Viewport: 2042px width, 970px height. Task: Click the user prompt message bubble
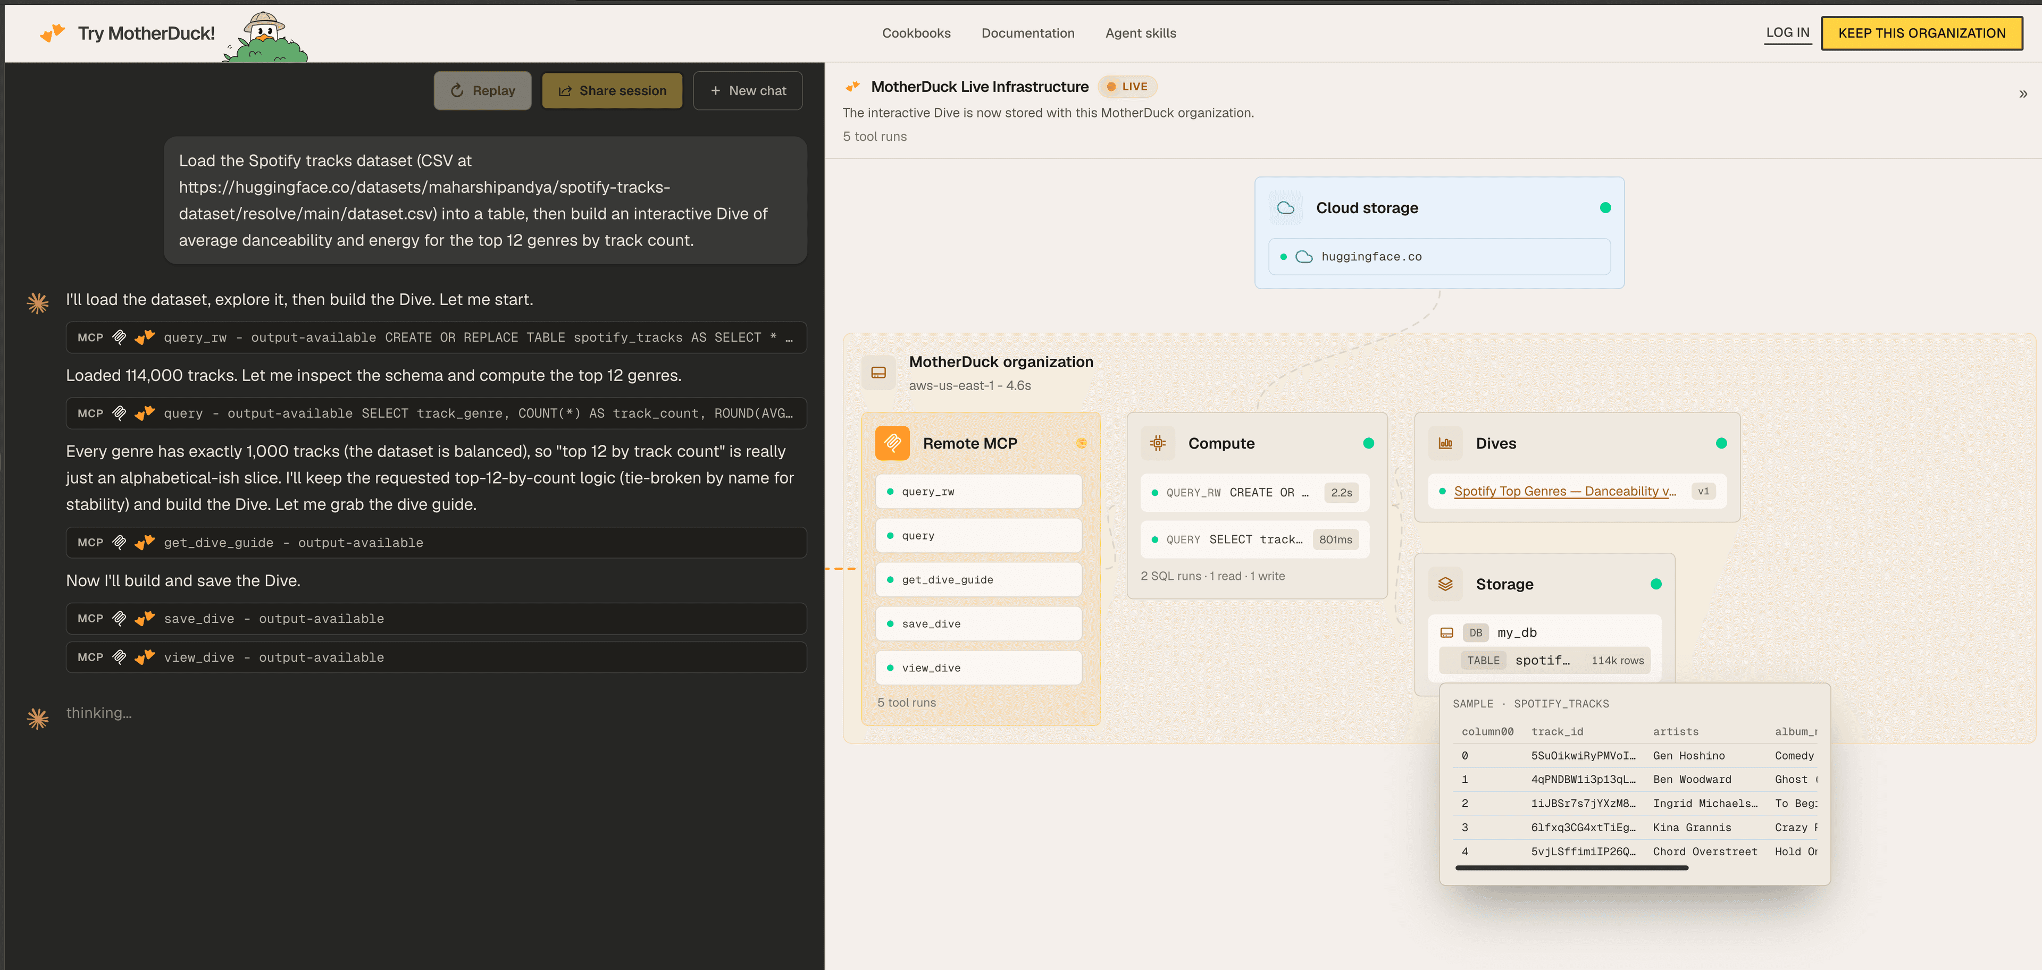pyautogui.click(x=485, y=200)
